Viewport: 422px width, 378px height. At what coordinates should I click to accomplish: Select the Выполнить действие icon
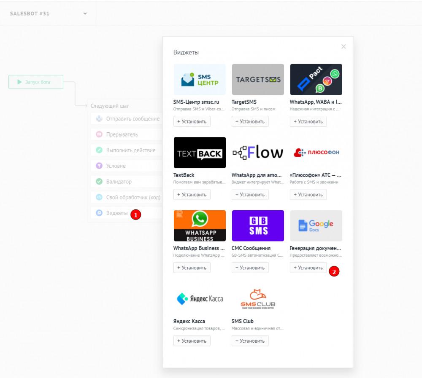99,150
